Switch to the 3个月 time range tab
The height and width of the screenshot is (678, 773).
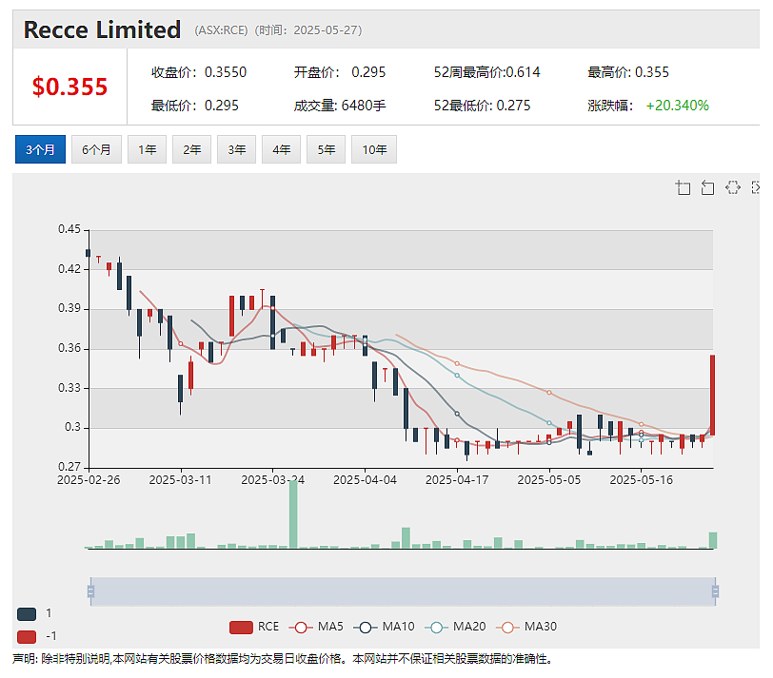(x=40, y=149)
